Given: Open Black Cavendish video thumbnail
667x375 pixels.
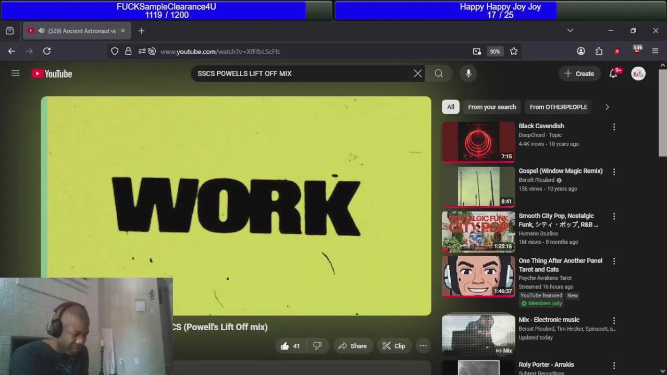Looking at the screenshot, I should [x=478, y=142].
